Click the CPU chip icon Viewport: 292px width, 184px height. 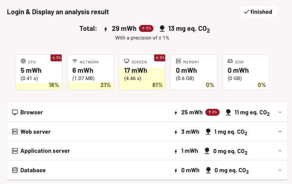pos(23,61)
